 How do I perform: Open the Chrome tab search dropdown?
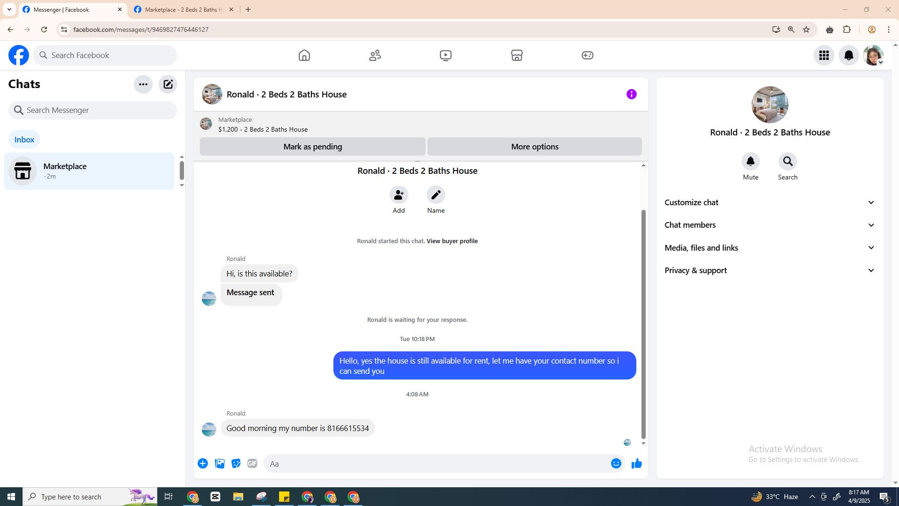9,9
